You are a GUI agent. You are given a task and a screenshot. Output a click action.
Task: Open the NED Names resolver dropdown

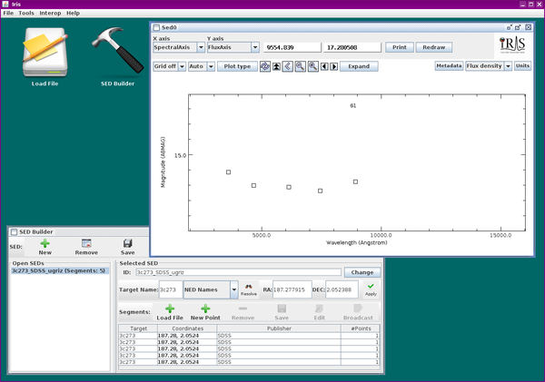point(234,289)
